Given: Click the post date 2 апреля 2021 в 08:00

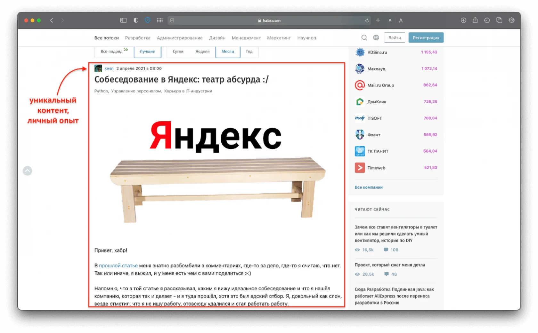Looking at the screenshot, I should click(x=139, y=68).
